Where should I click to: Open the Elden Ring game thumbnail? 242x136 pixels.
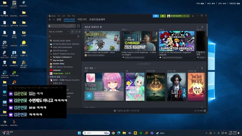tap(155, 87)
